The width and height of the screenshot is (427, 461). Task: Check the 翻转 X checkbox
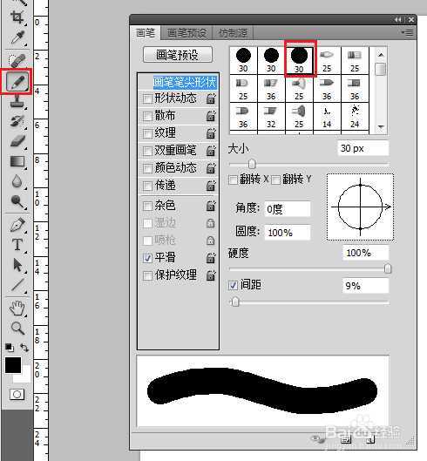coord(233,180)
